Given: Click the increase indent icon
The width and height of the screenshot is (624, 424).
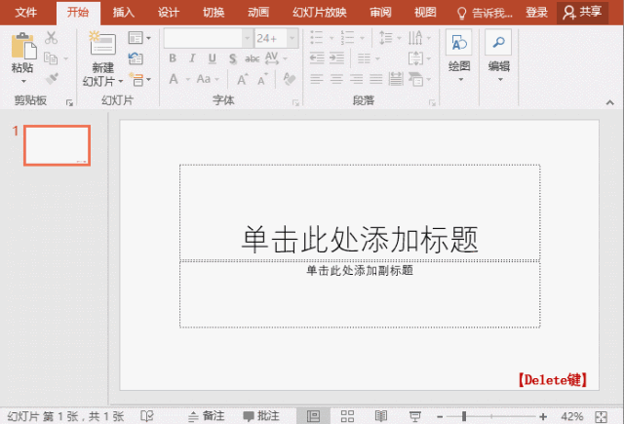Looking at the screenshot, I should (x=336, y=58).
